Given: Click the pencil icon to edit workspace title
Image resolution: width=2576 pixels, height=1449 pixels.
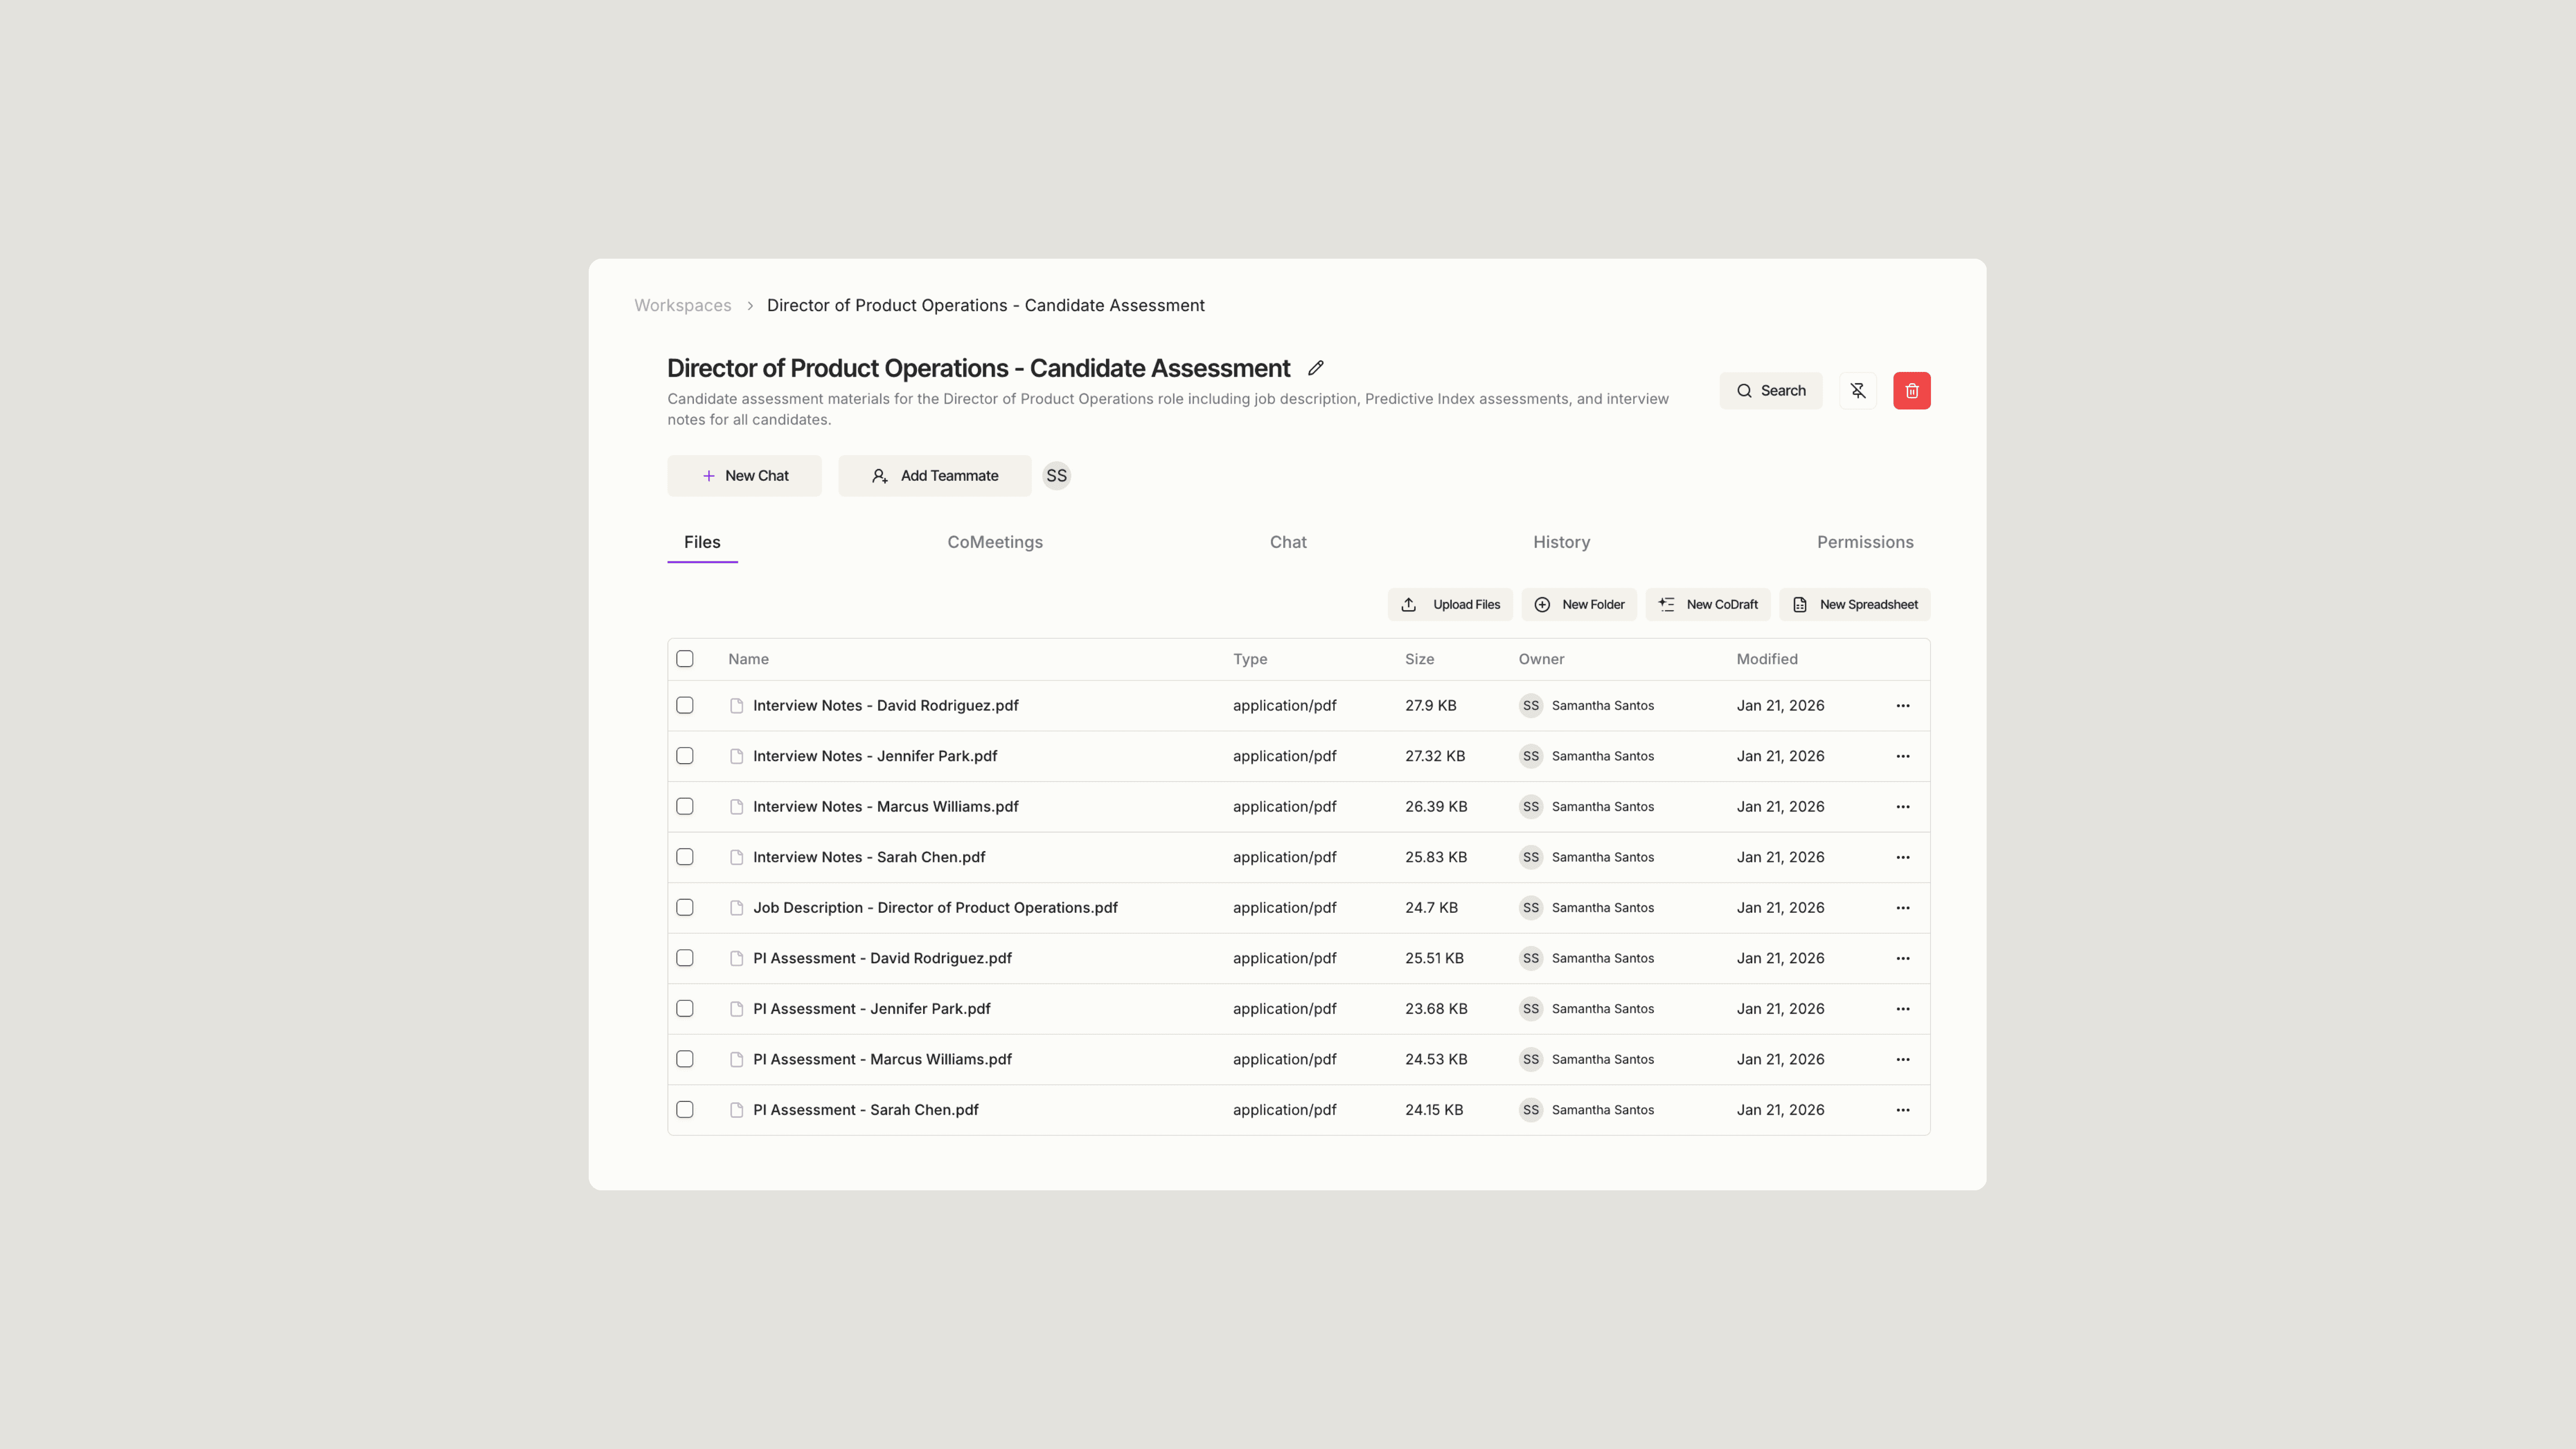Looking at the screenshot, I should (1315, 368).
